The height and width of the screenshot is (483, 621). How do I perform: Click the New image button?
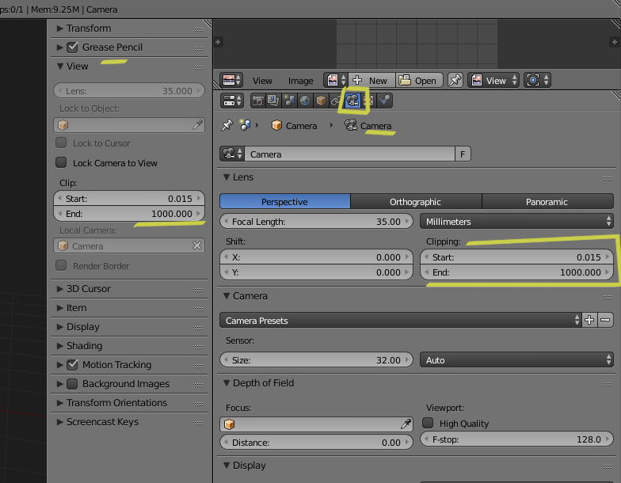point(371,81)
